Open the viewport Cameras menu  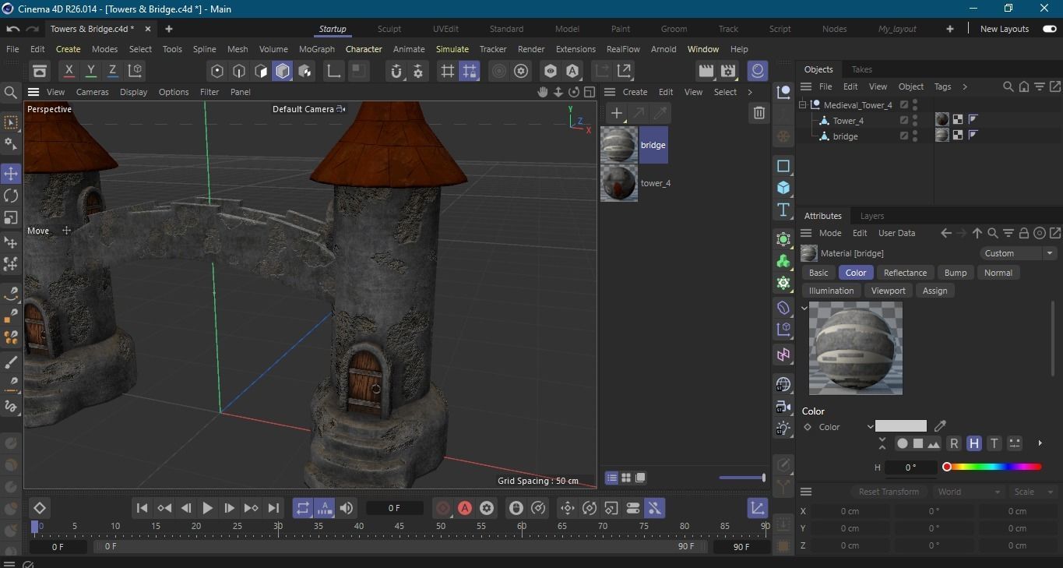pos(92,92)
